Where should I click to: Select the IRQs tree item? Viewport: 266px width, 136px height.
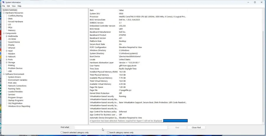point(10,27)
